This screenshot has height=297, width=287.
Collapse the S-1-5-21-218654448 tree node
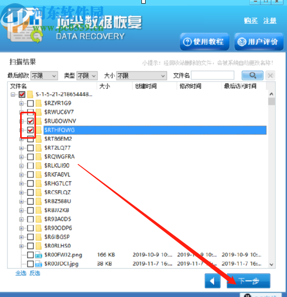pos(13,94)
